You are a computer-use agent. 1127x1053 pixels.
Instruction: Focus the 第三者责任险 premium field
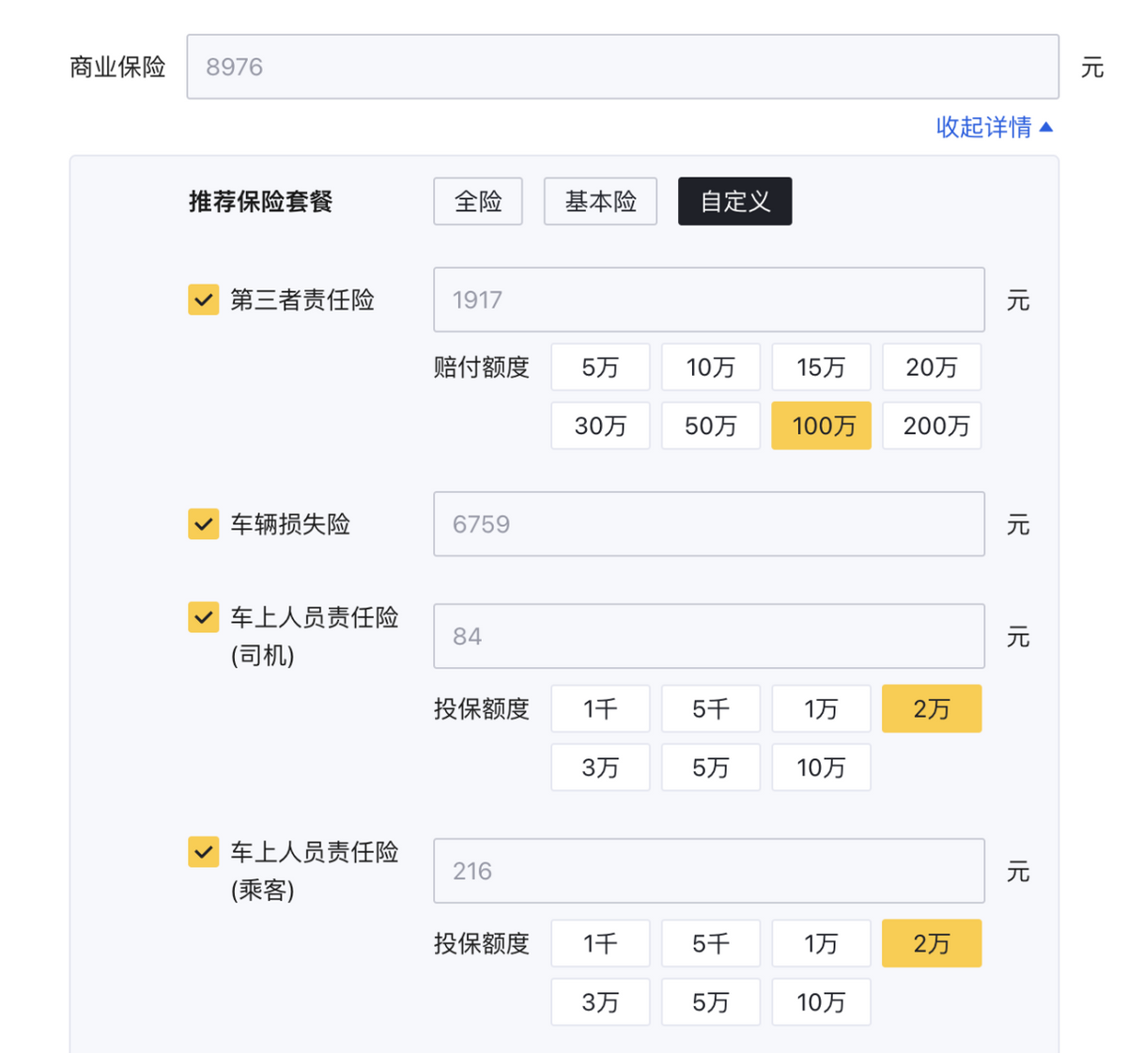708,301
